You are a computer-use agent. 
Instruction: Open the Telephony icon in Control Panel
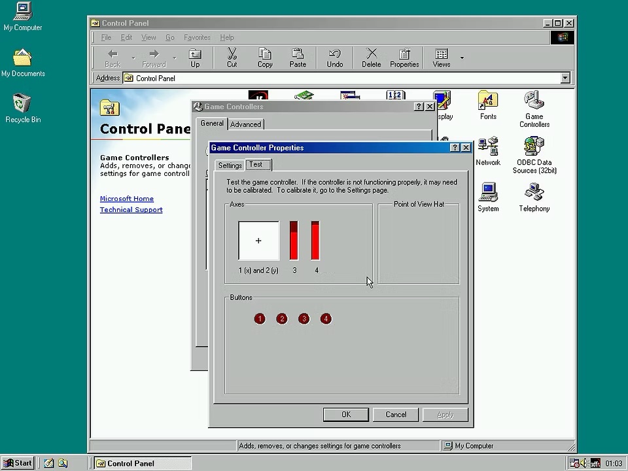tap(534, 197)
